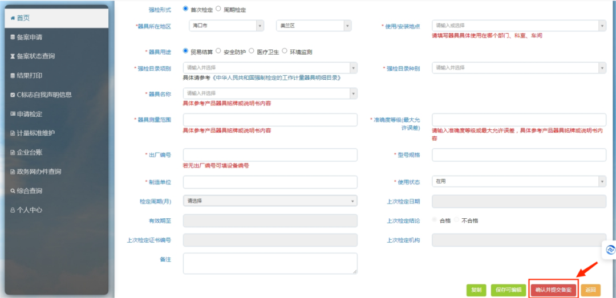Choose 贸易结算 as instrument purpose
616x298 pixels.
tap(186, 51)
